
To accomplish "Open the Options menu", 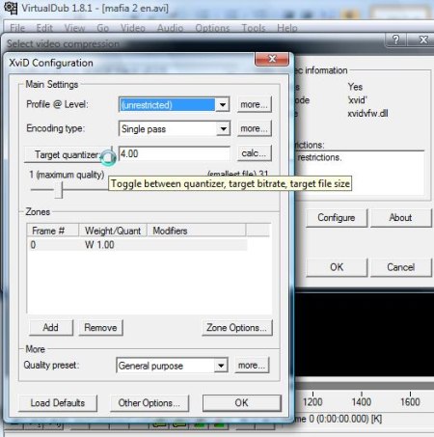I will tap(212, 28).
